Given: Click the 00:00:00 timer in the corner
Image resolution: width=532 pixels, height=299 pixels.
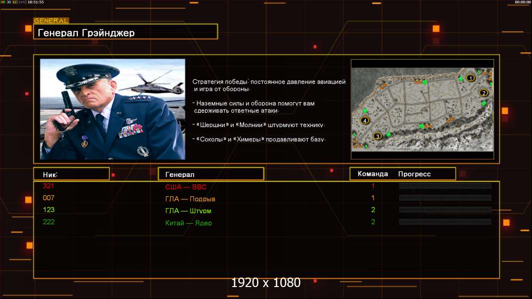Looking at the screenshot, I should pyautogui.click(x=523, y=2).
